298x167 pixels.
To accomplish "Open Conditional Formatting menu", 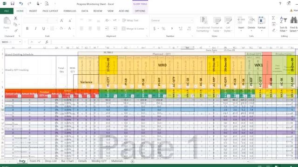I will click(203, 24).
